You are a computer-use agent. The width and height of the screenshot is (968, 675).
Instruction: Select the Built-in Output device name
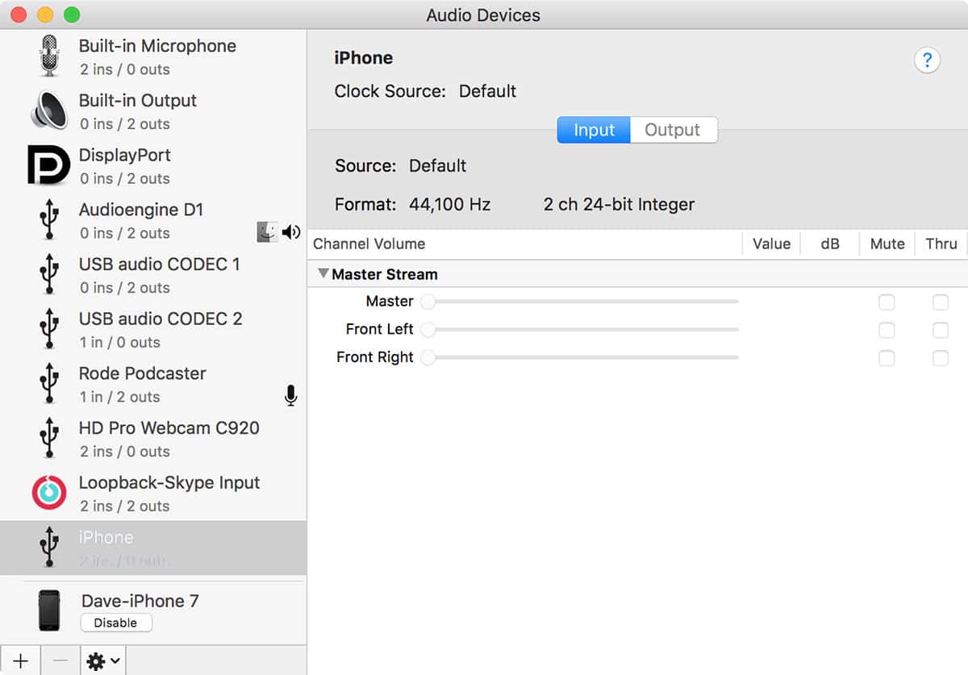click(x=138, y=101)
